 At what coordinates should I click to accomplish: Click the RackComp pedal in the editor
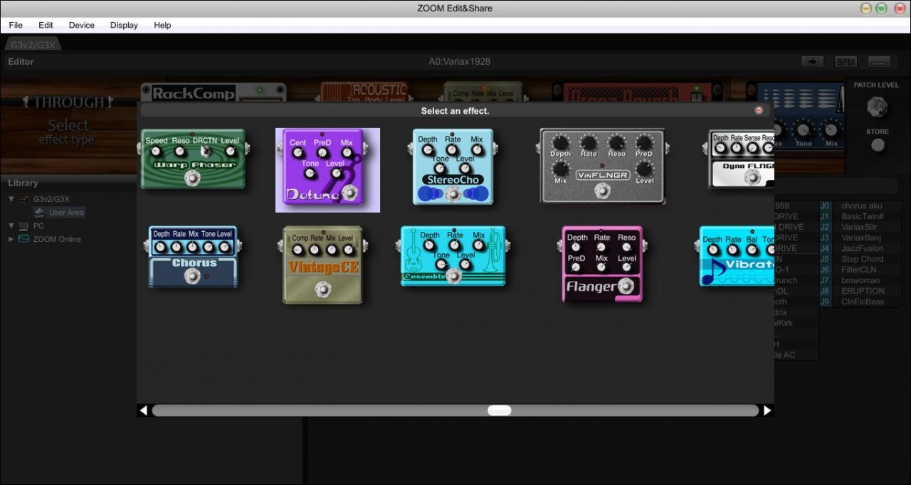[x=214, y=92]
